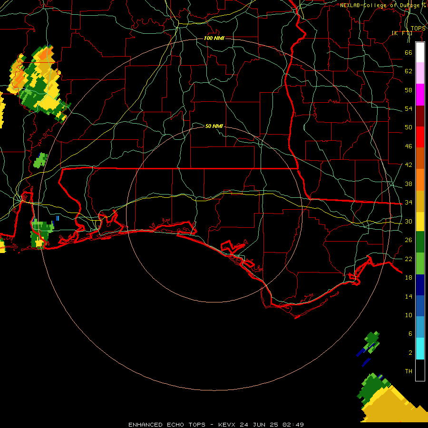The height and width of the screenshot is (428, 428).
Task: Click the 50 value on the legend
Action: (x=409, y=127)
